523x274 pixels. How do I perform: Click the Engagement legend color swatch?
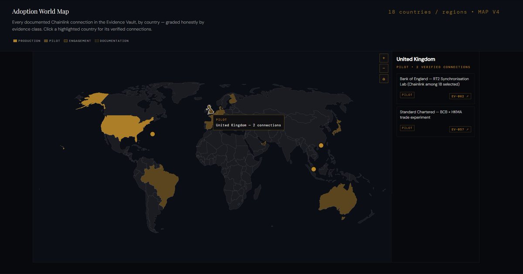click(x=66, y=41)
